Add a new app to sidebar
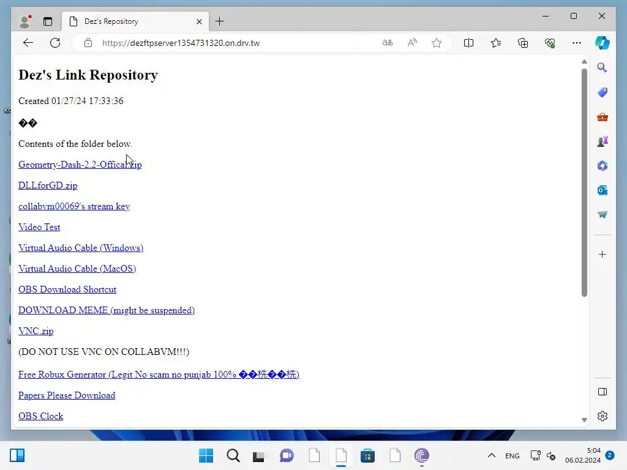The image size is (627, 470). tap(603, 254)
